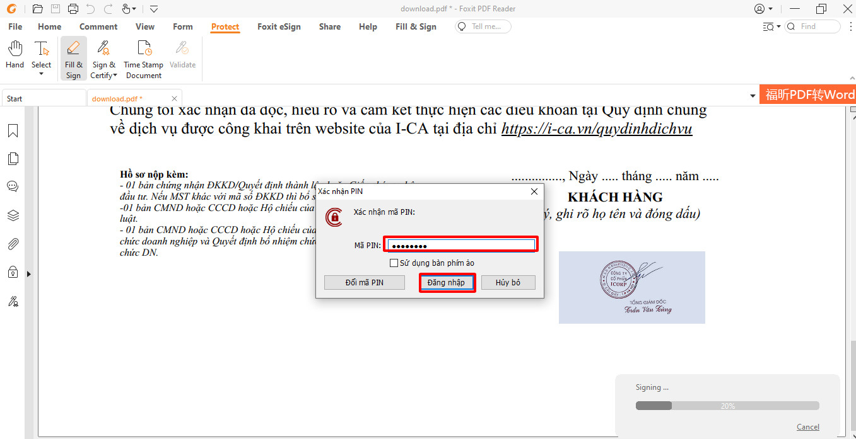Click inside the Mã PIN field
Viewport: 856px width, 439px height.
(x=460, y=244)
